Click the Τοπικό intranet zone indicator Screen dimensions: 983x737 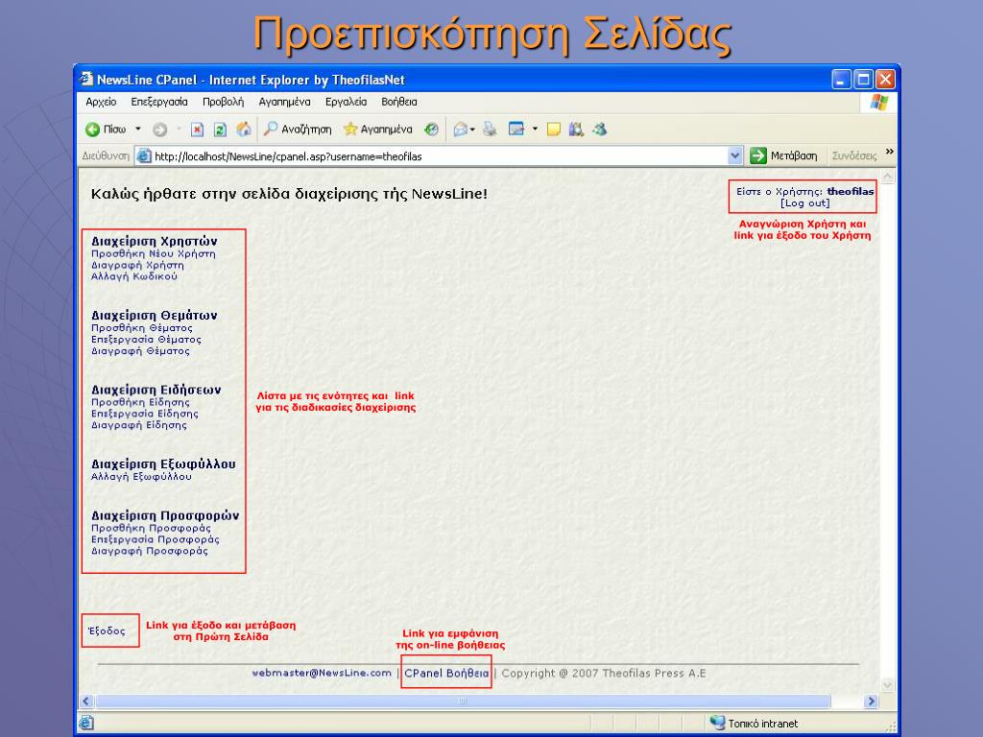[755, 724]
